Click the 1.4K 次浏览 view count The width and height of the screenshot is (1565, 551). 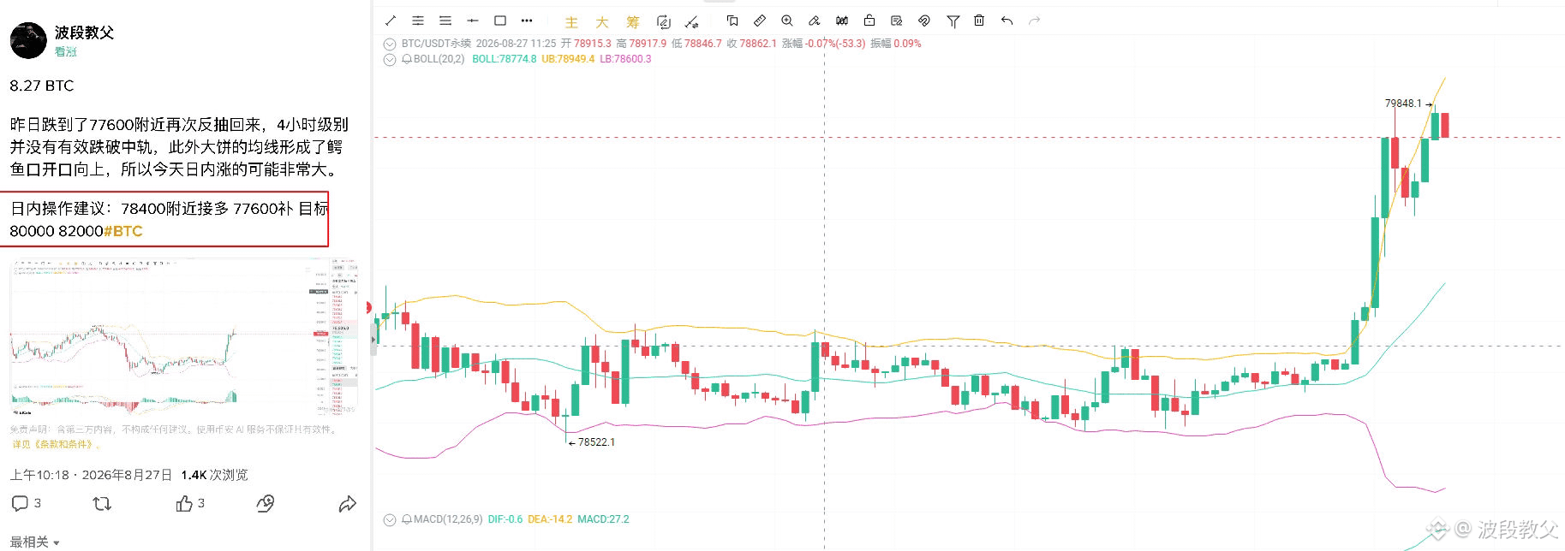point(214,475)
